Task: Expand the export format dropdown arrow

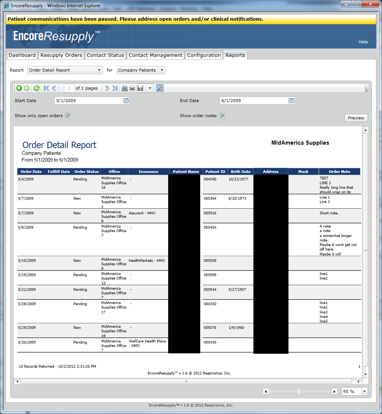Action: tap(150, 88)
